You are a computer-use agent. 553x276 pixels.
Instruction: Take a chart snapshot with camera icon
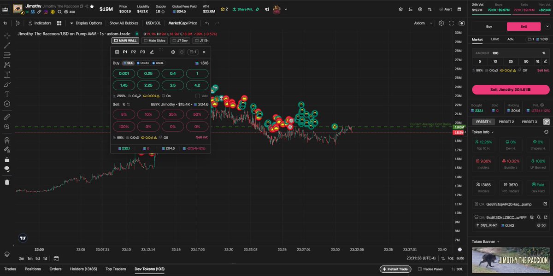pyautogui.click(x=461, y=23)
